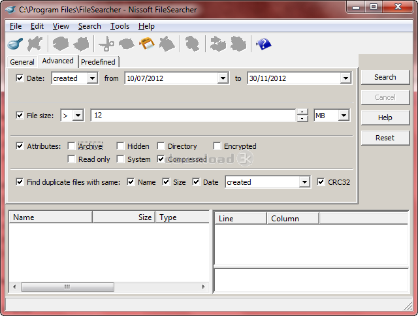Click the Line column header
The image size is (418, 316).
tap(240, 219)
